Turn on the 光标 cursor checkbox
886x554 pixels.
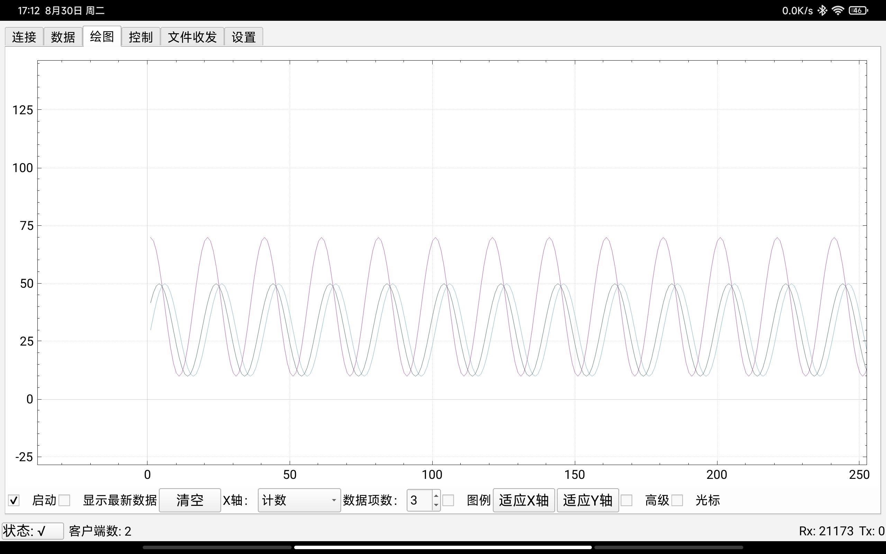point(677,500)
